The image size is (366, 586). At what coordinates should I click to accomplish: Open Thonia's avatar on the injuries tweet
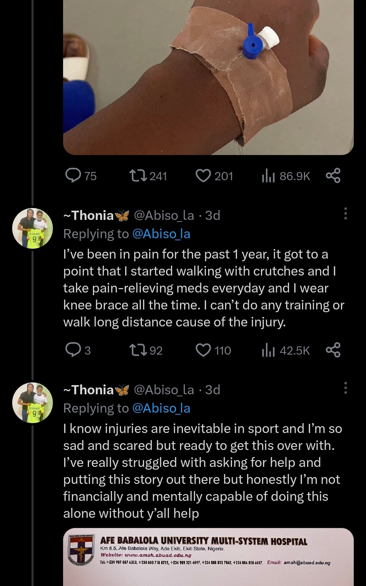(33, 403)
